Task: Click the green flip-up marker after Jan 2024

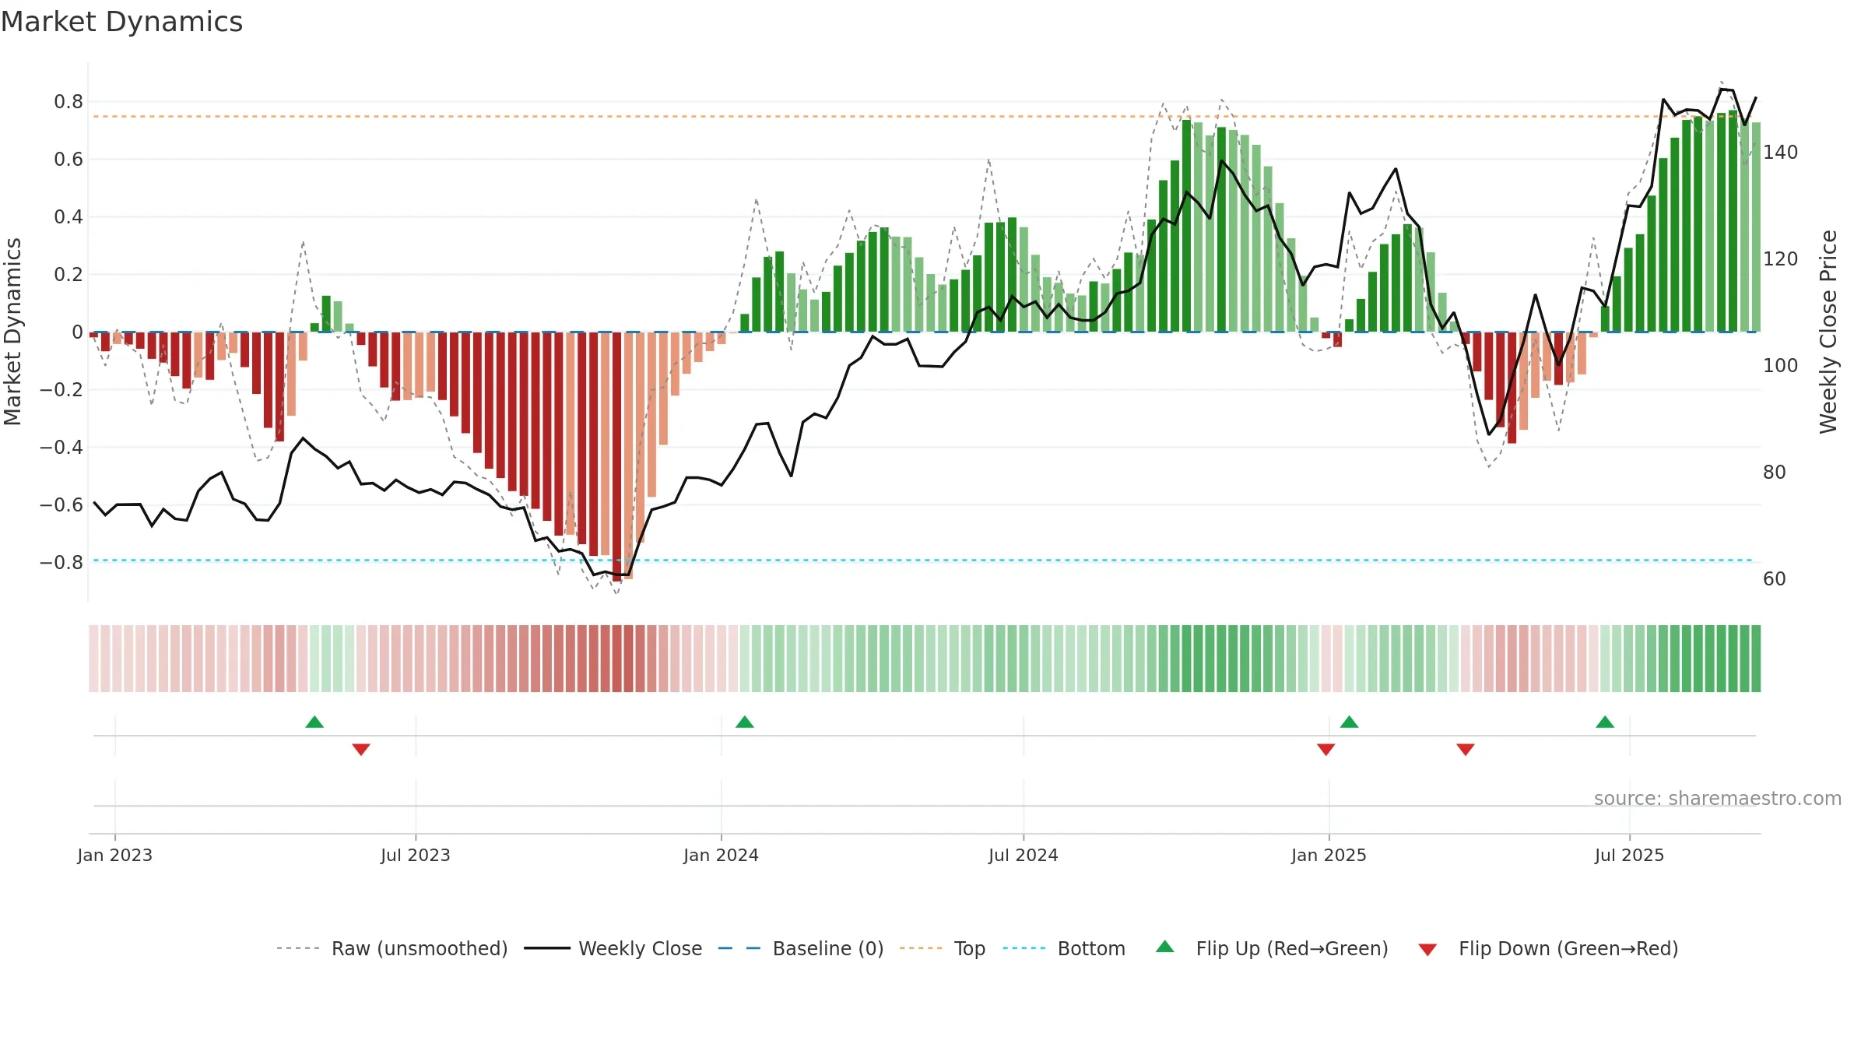Action: click(x=745, y=722)
